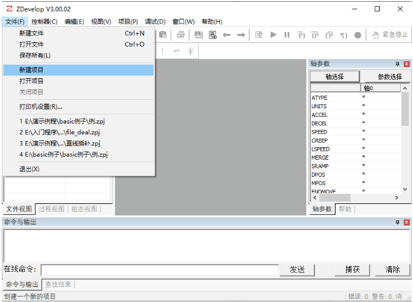Click the 在线命令 input field
This screenshot has width=413, height=302.
point(160,270)
